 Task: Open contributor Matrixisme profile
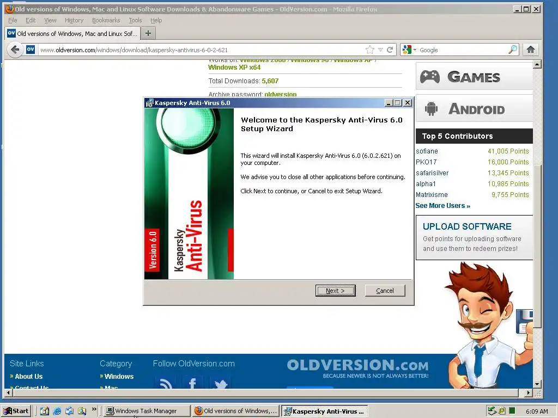tap(432, 195)
